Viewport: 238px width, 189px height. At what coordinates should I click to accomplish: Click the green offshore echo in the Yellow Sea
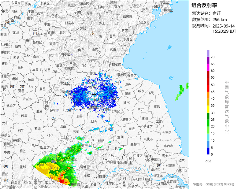pyautogui.click(x=180, y=92)
